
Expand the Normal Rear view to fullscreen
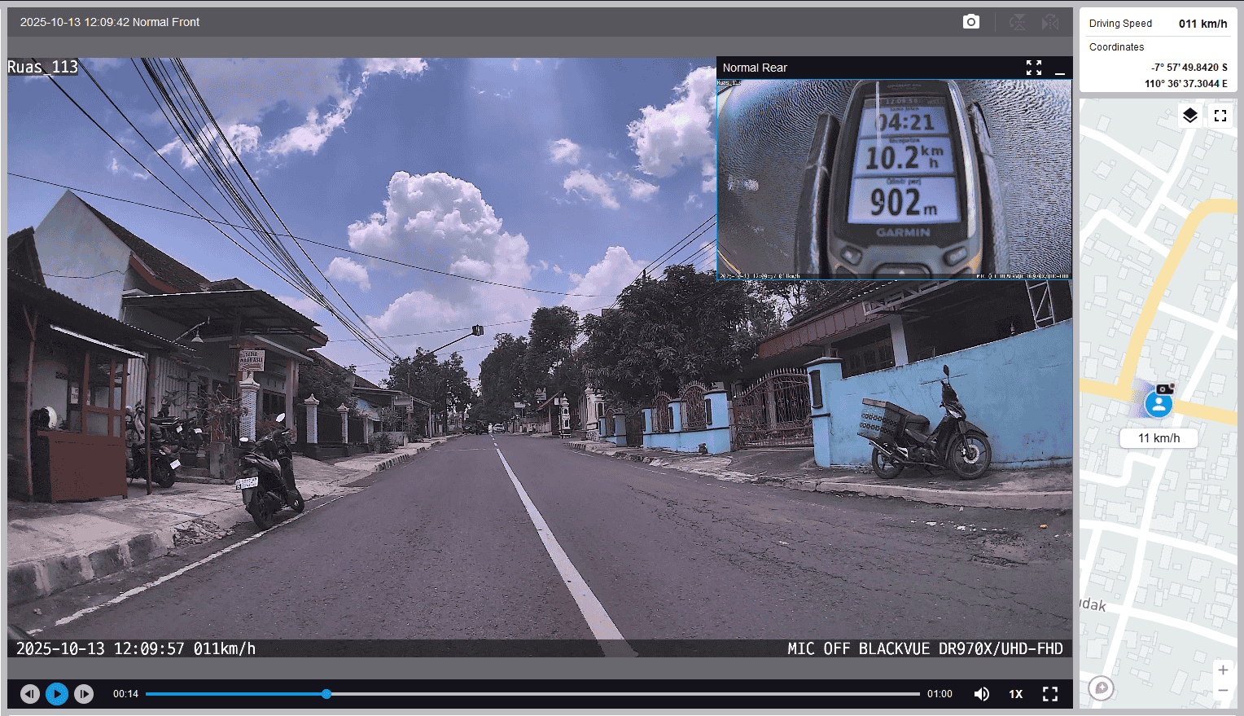pos(1033,68)
